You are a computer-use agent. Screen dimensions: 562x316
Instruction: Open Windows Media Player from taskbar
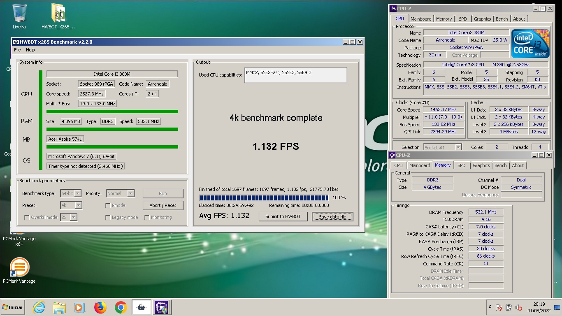79,307
